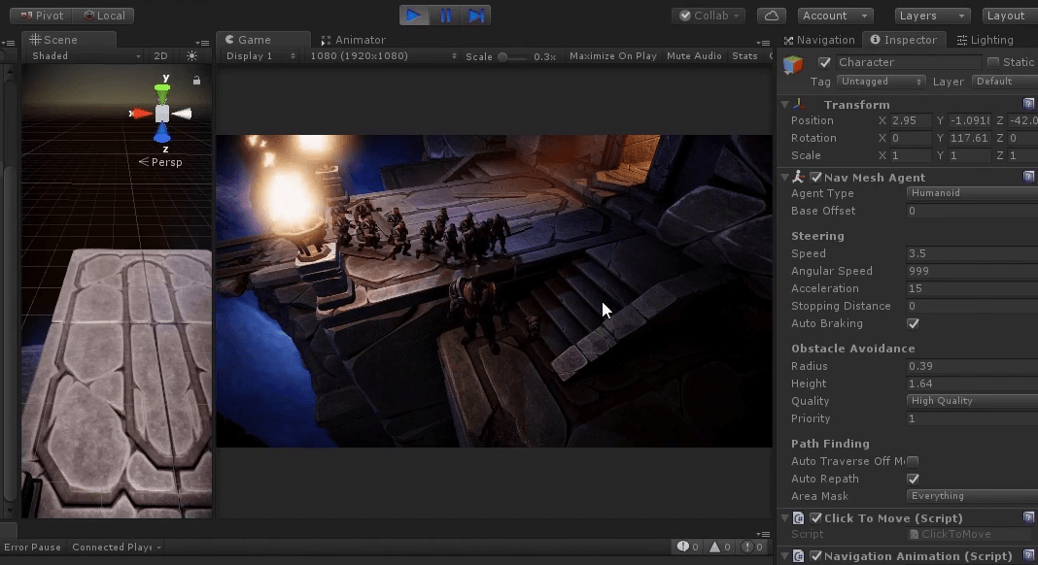The image size is (1038, 565).
Task: Toggle scene lighting sun icon
Action: coord(192,56)
